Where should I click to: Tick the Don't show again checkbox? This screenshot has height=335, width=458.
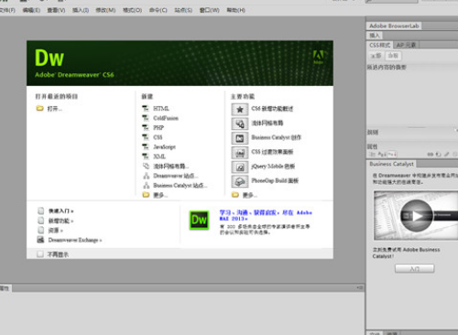click(40, 254)
